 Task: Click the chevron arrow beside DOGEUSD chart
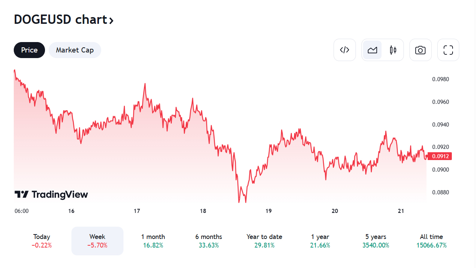point(111,20)
